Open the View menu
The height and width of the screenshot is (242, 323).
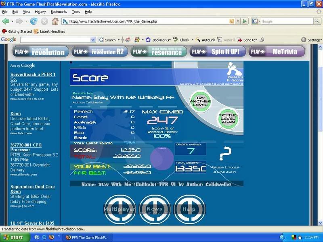[26, 12]
